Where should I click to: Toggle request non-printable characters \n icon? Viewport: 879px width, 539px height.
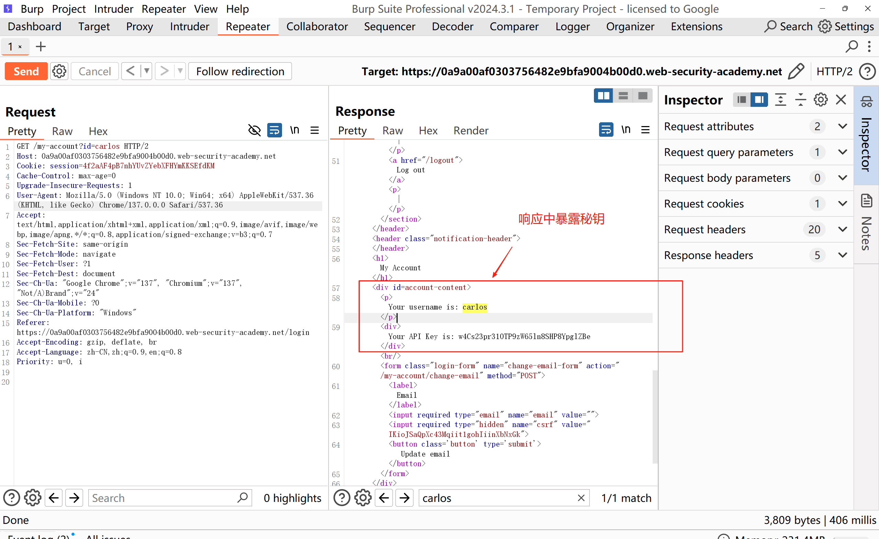[x=295, y=130]
